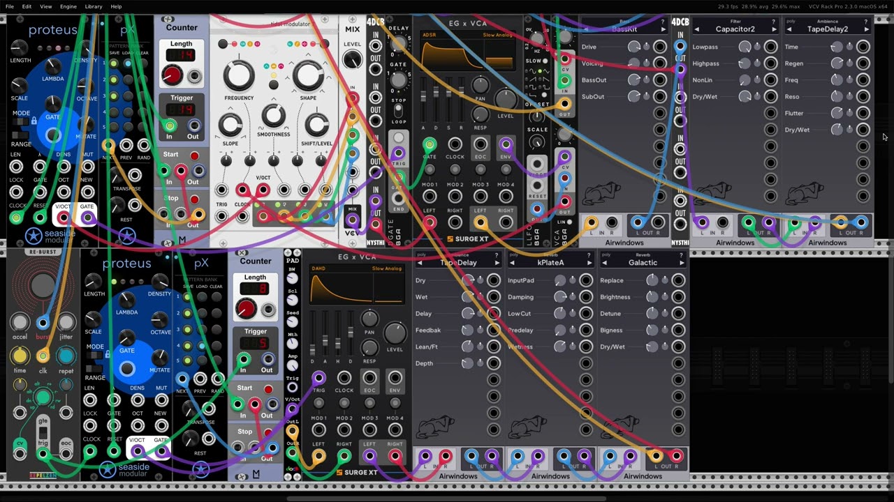The image size is (894, 502).
Task: Click pattern 2 CLEAR button on upper pX
Action: (143, 79)
